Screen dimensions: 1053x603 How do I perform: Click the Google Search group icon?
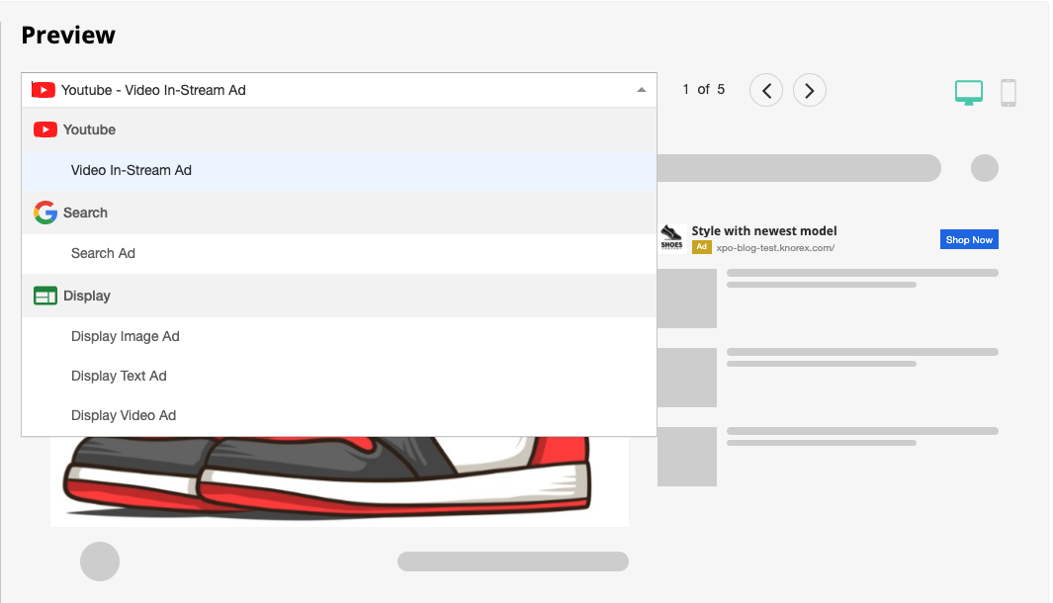point(45,213)
